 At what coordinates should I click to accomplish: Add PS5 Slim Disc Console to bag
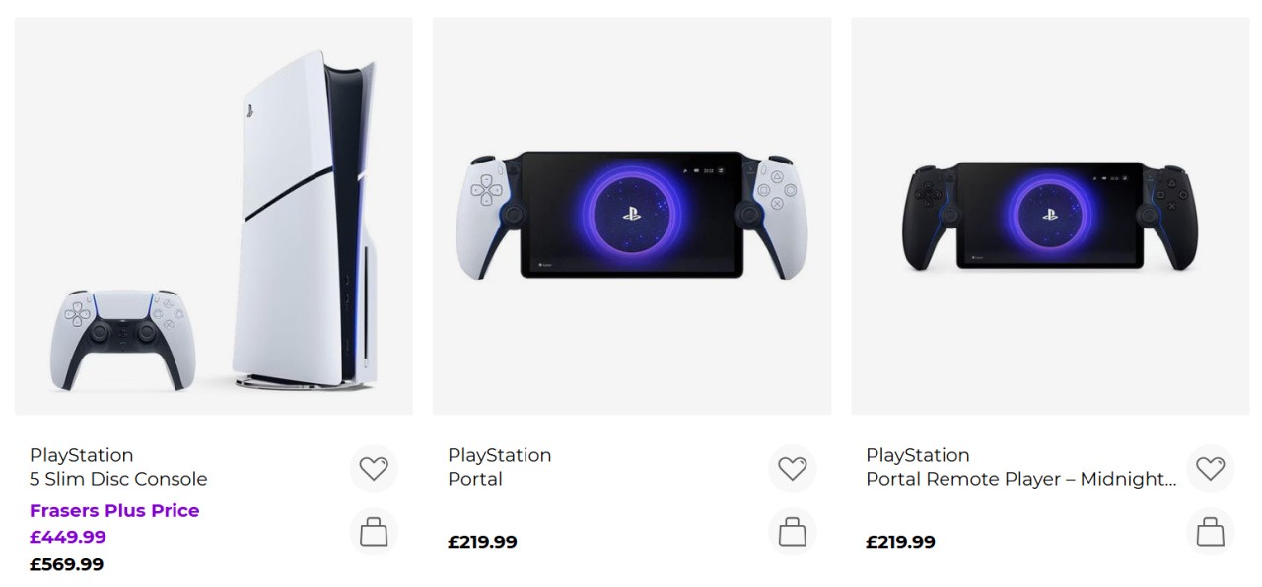pyautogui.click(x=374, y=533)
